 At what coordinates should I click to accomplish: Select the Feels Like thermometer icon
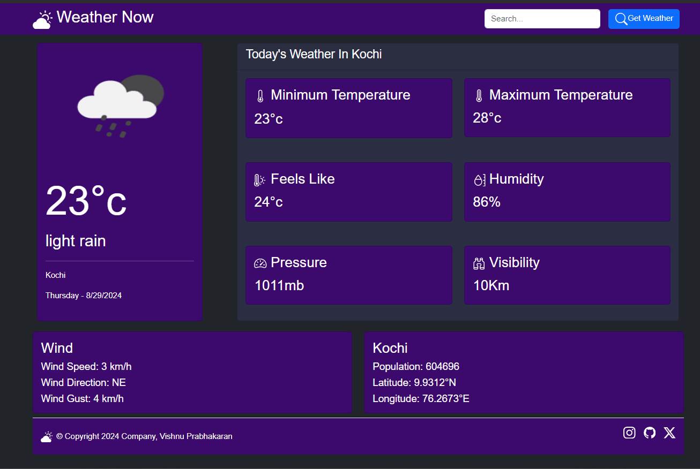[259, 179]
